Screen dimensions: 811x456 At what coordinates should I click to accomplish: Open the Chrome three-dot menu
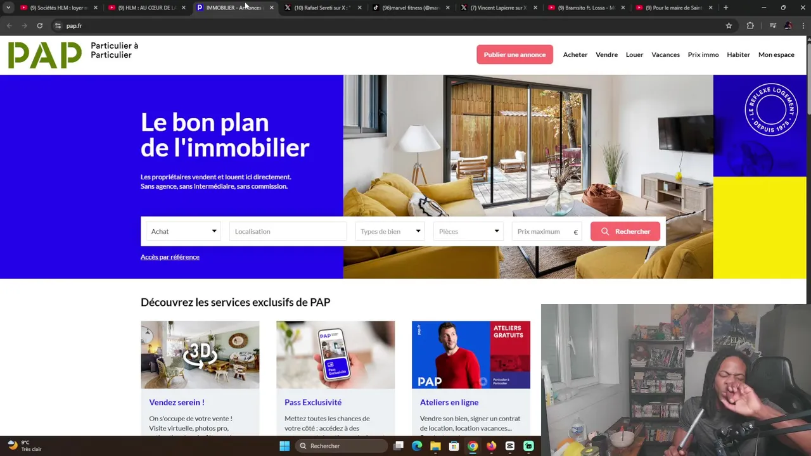point(803,25)
